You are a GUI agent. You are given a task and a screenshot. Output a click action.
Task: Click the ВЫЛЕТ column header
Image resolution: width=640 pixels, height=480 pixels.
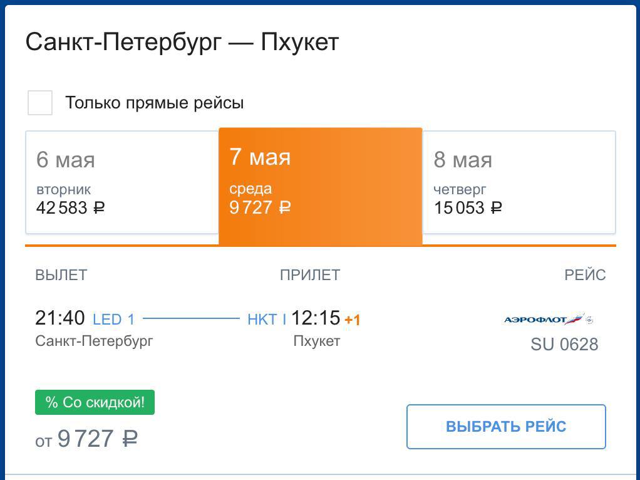[61, 274]
